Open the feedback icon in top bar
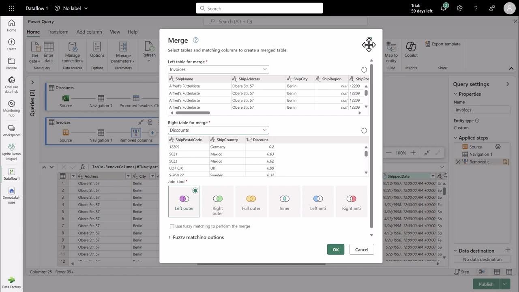The height and width of the screenshot is (292, 519). click(492, 8)
